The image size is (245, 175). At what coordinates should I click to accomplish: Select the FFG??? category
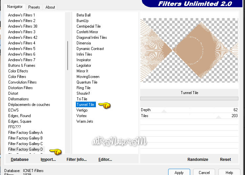(x=14, y=127)
